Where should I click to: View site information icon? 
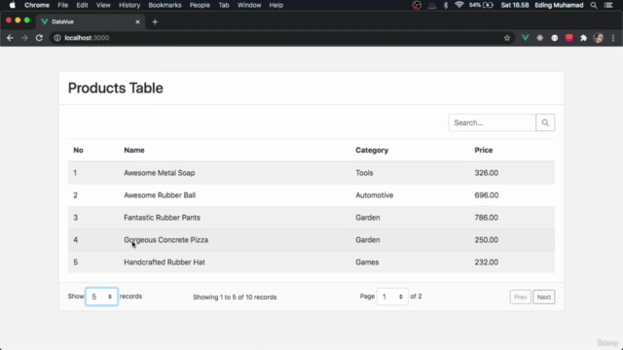click(x=57, y=38)
